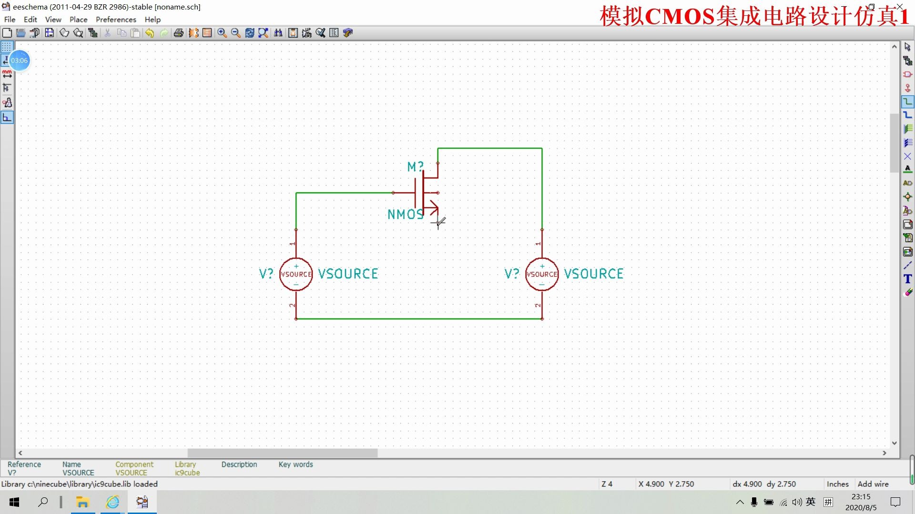Select the Zoom Out tool

click(x=234, y=33)
